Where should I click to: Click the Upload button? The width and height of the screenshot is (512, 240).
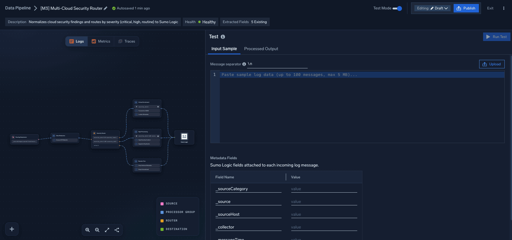click(x=492, y=64)
